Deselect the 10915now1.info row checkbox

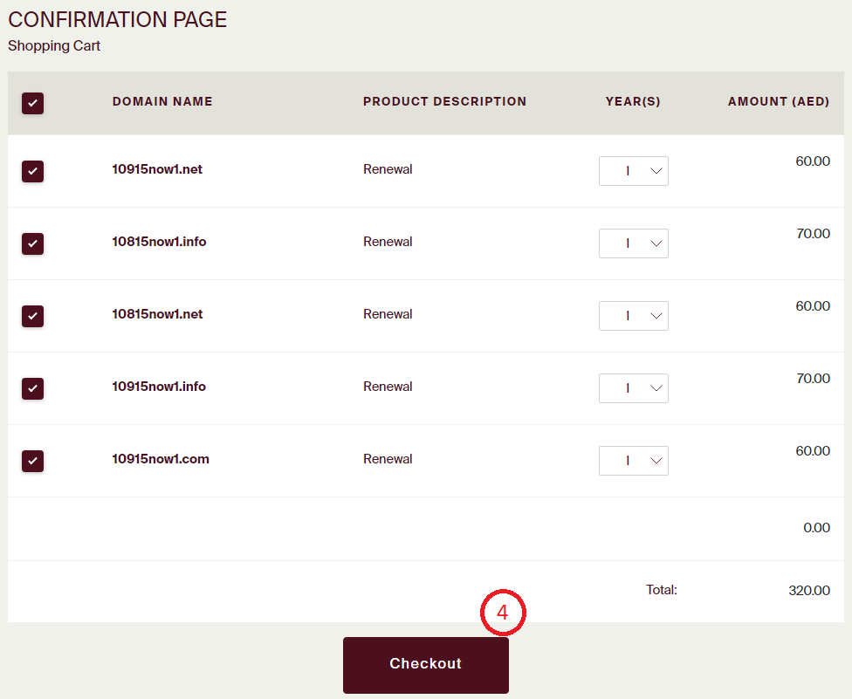click(x=32, y=388)
